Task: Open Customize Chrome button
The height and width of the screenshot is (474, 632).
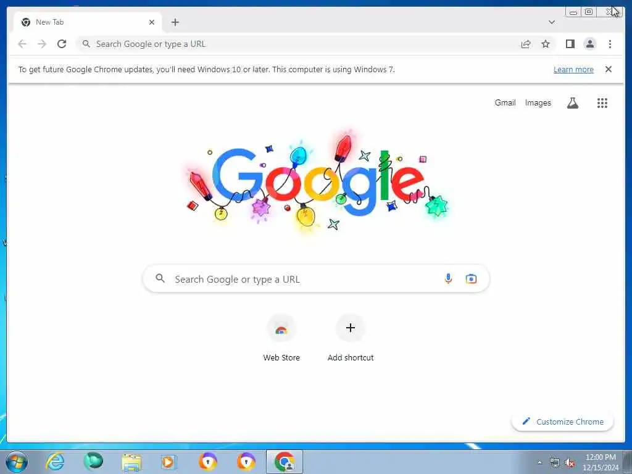Action: 563,422
